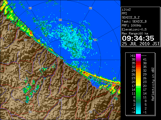Pick the 8–11 dBZ legend swatch
161x120 pixels.
click(138, 97)
